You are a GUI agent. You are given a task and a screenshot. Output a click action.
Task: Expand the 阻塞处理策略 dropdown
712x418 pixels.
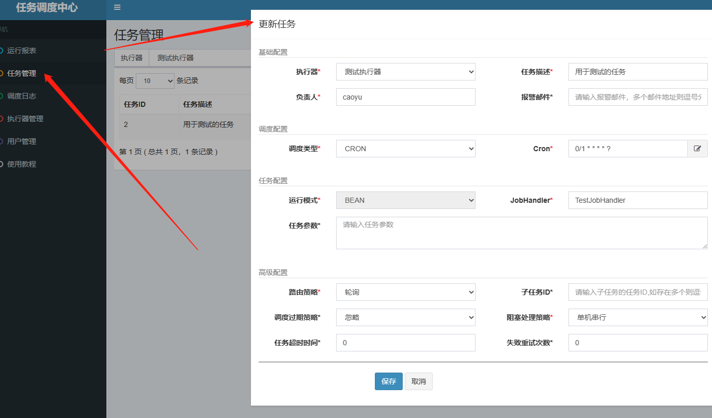pos(638,317)
